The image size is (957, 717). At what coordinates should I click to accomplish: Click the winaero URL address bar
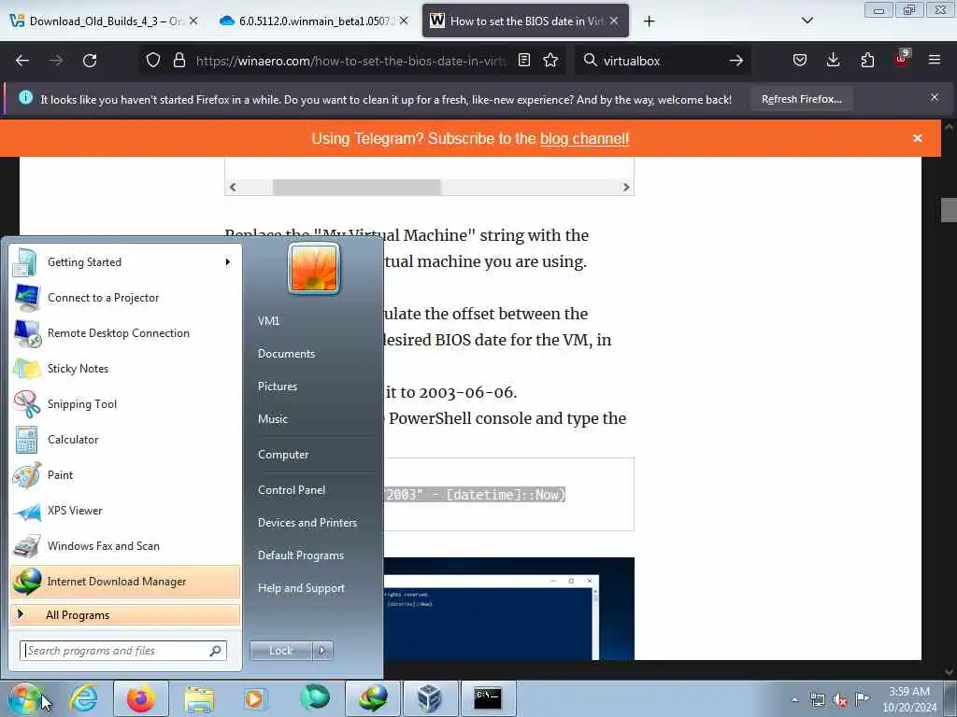[x=351, y=61]
